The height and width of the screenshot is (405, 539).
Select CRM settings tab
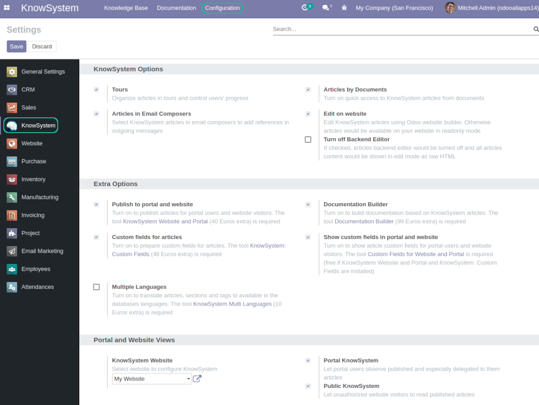tap(40, 89)
